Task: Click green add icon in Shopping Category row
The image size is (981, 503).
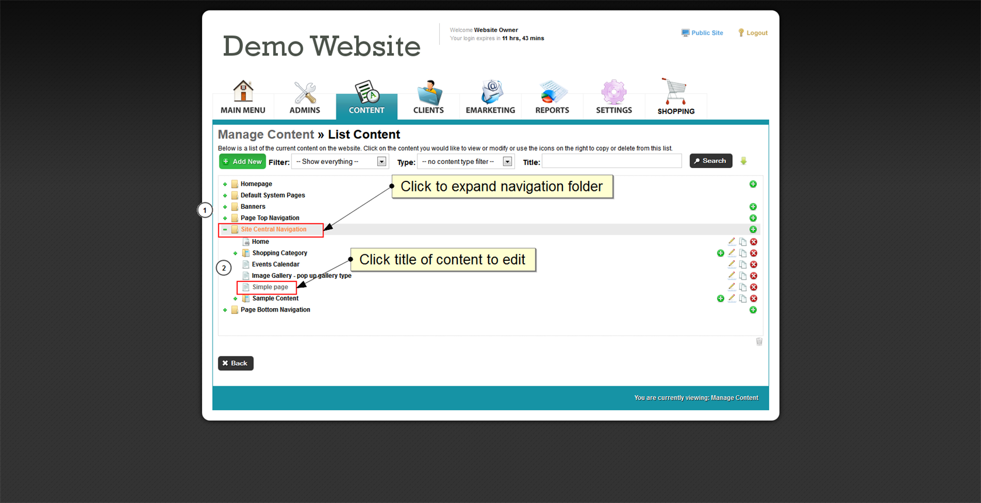Action: (720, 253)
